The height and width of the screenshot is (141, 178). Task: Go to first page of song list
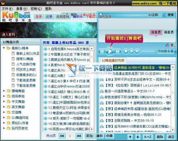62,136
